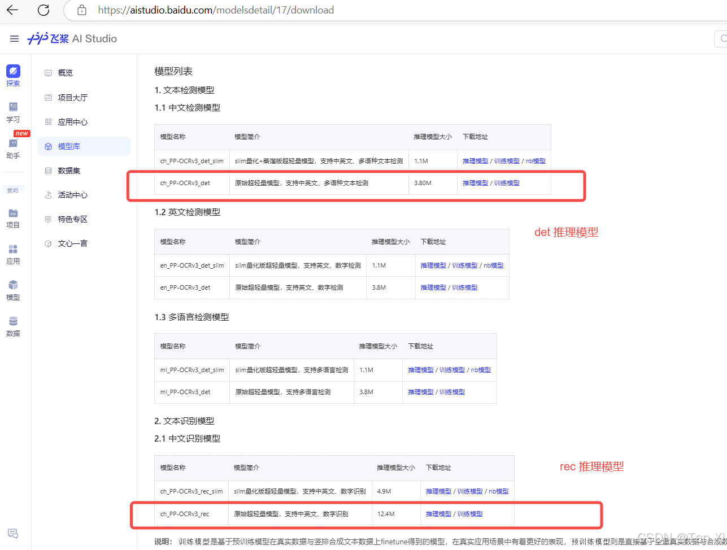The image size is (727, 550).
Task: Click the 我的 label in left rail
Action: (13, 190)
